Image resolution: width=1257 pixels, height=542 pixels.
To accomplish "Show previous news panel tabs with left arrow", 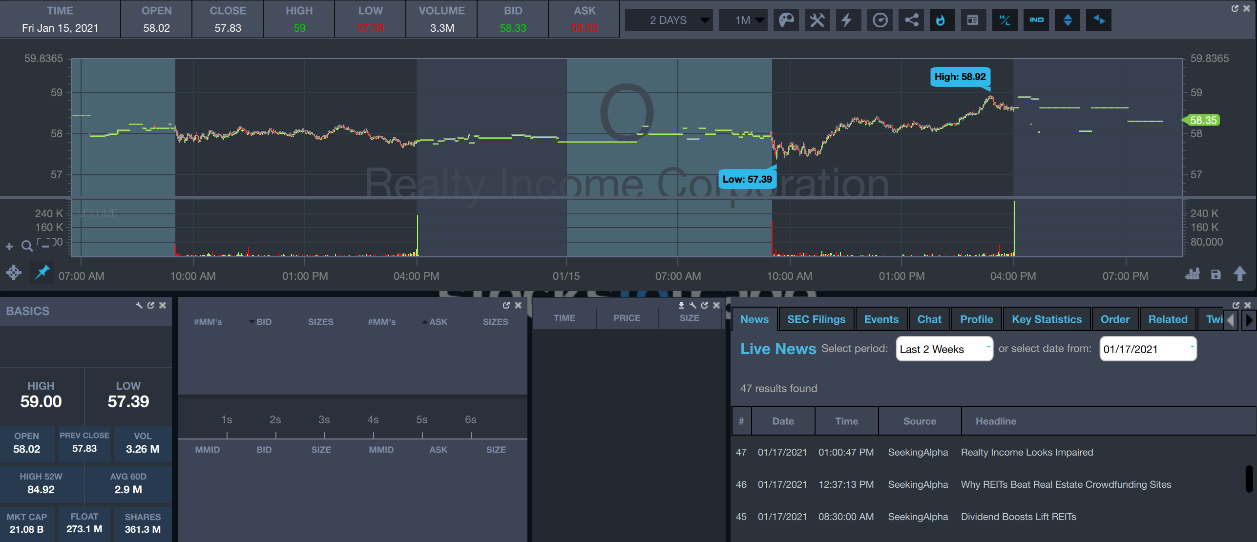I will click(1231, 320).
